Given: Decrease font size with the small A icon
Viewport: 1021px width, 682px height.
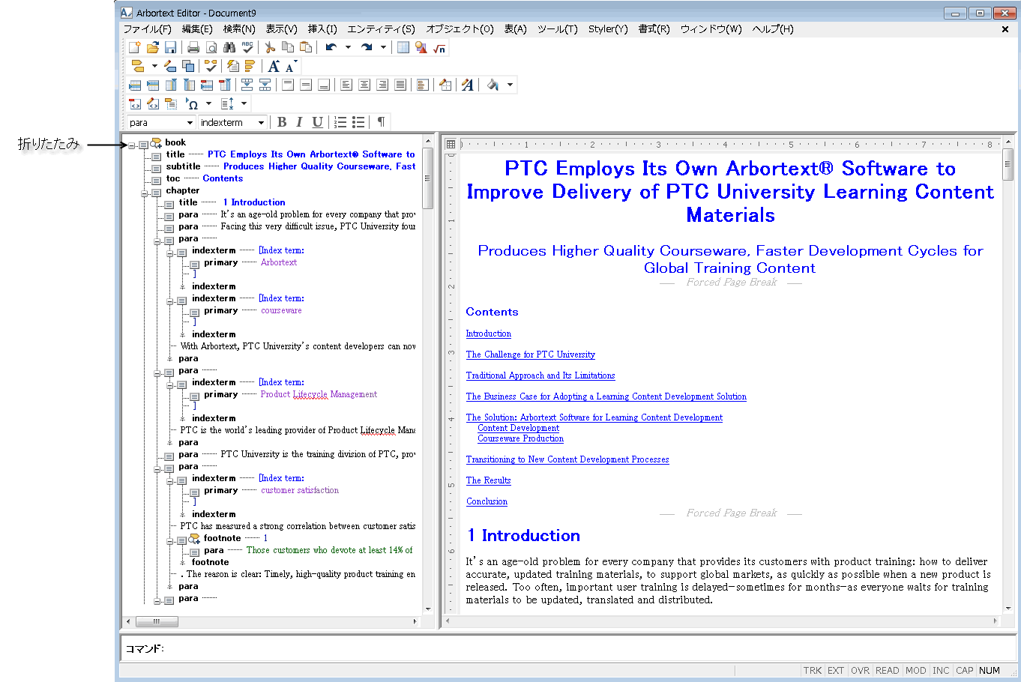Looking at the screenshot, I should pos(290,66).
